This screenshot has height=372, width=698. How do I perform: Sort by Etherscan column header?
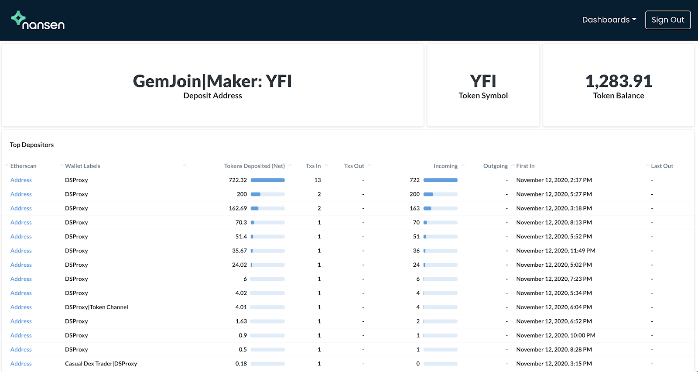24,166
